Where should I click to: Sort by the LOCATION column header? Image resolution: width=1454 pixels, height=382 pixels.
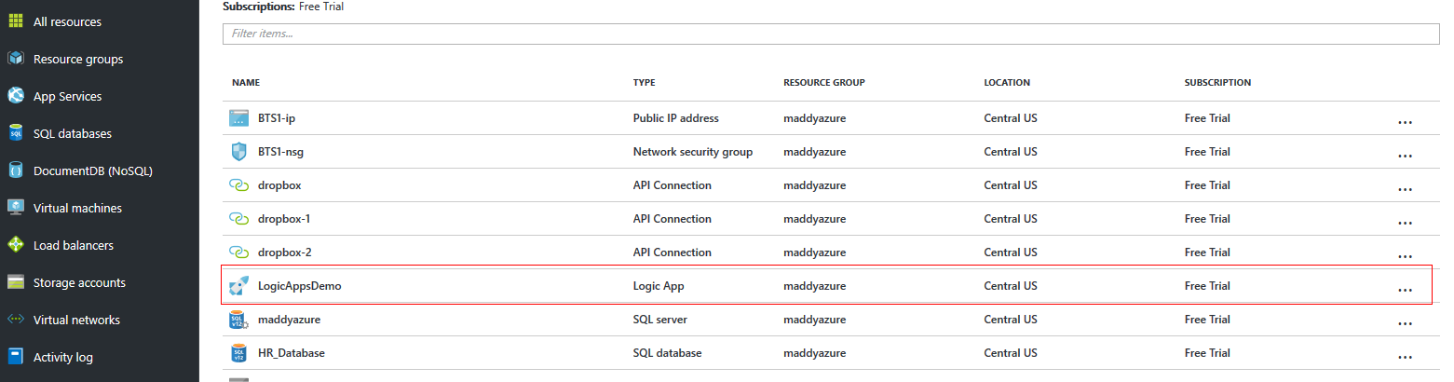[x=1007, y=82]
